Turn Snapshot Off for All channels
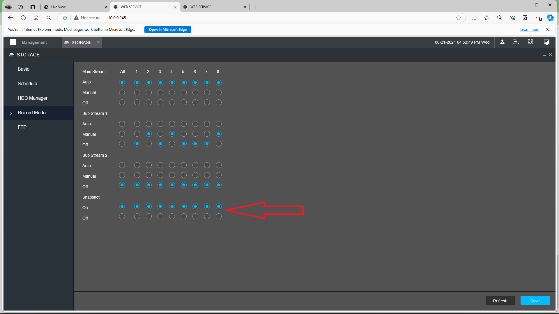The width and height of the screenshot is (559, 314). click(x=122, y=216)
